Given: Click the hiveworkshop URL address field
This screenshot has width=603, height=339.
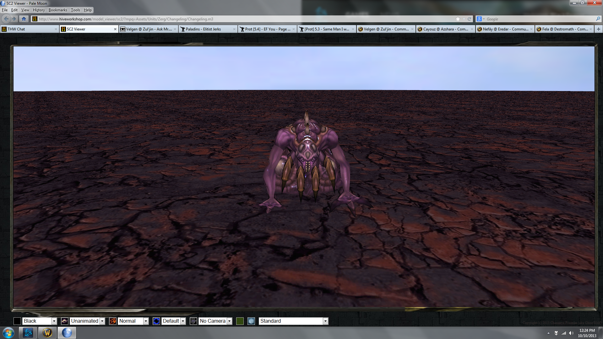Looking at the screenshot, I should [245, 19].
